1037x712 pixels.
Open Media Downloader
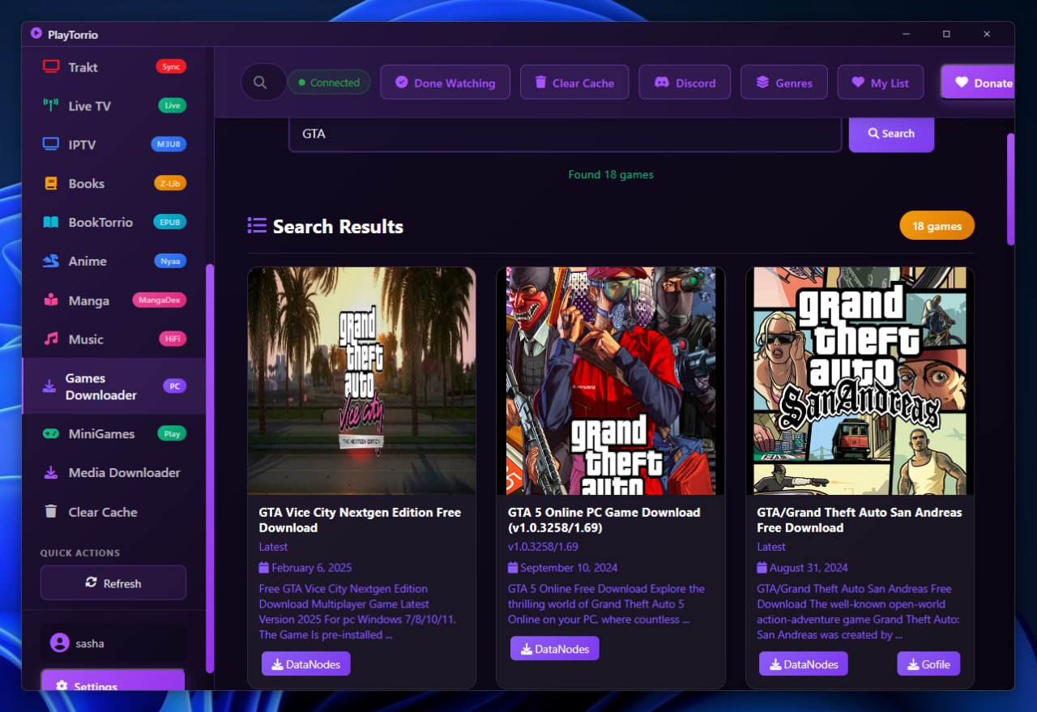(x=124, y=473)
